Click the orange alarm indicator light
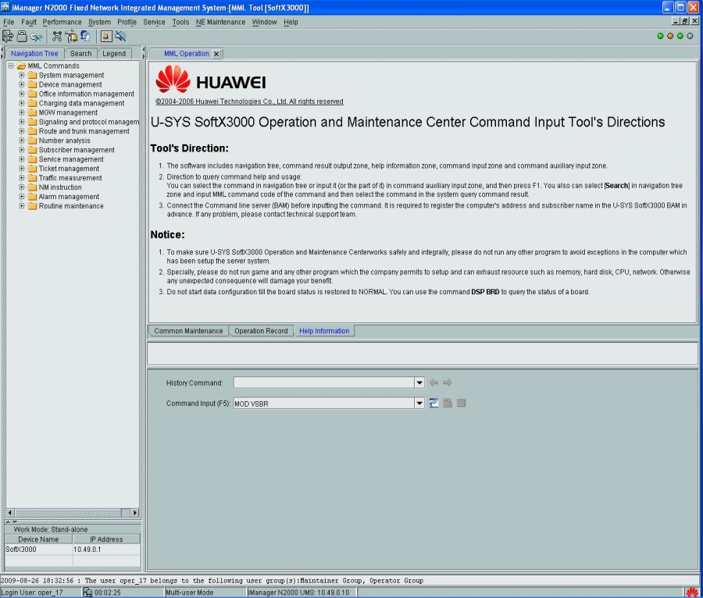 tap(670, 36)
